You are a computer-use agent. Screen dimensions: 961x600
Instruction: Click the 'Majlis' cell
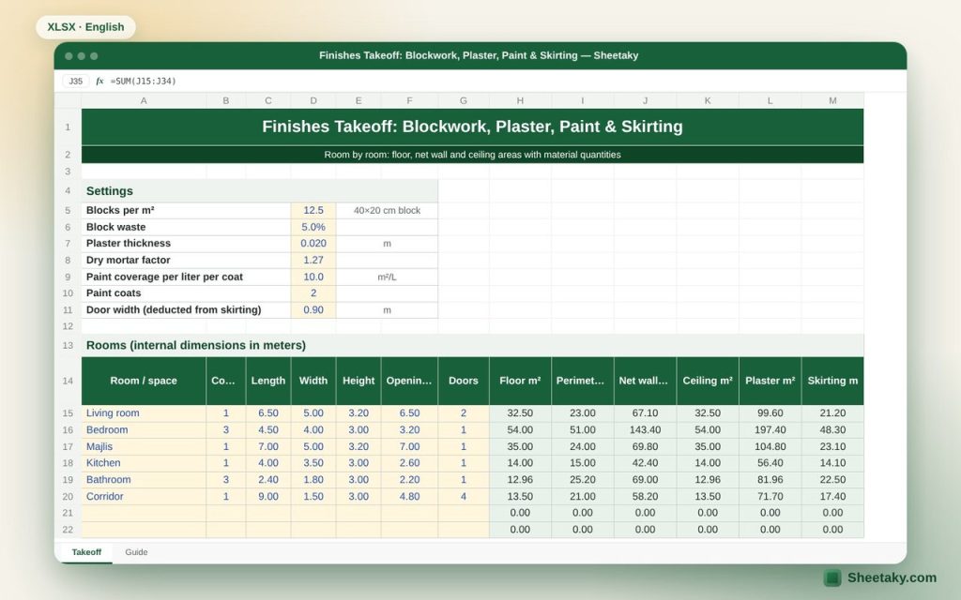[x=144, y=446]
